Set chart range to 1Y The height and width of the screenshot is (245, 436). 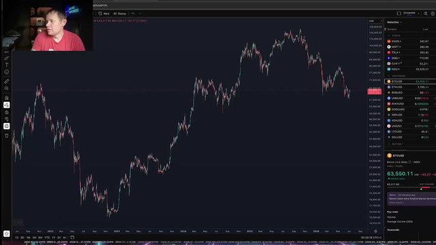pyautogui.click(x=53, y=237)
